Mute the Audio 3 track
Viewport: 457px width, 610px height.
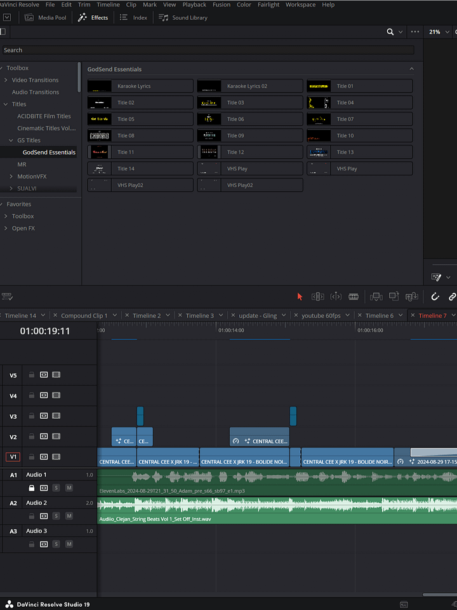[x=69, y=544]
